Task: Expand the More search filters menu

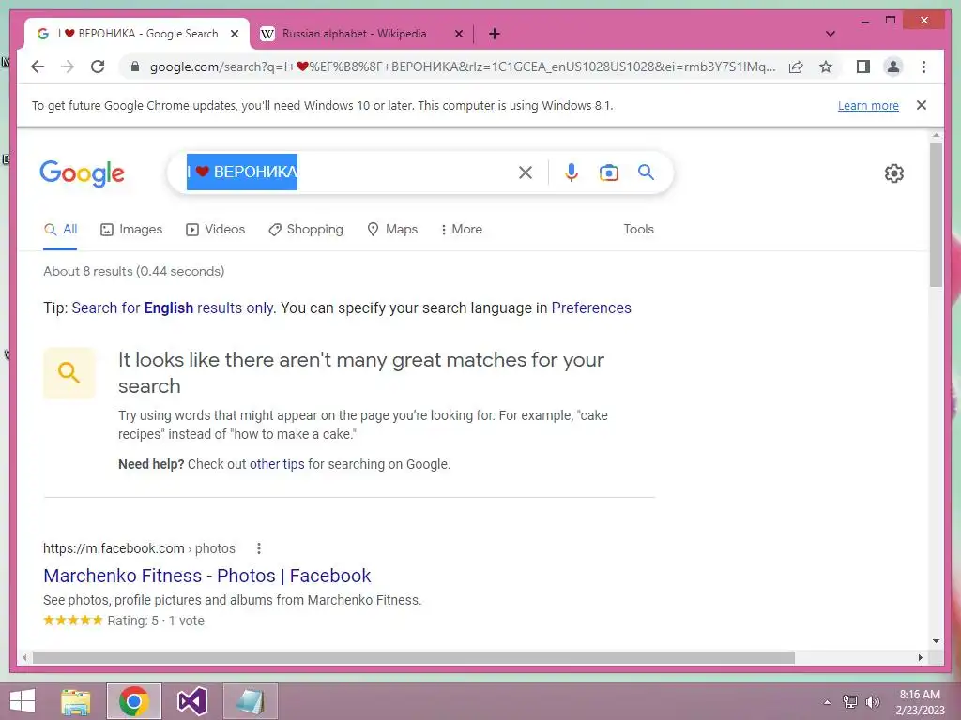Action: 462,229
